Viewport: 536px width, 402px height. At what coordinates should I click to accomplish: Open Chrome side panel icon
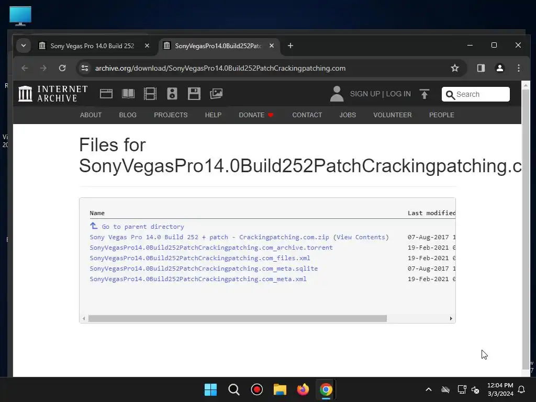[481, 68]
